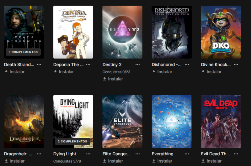Click the download icon under Evil Dead
The height and width of the screenshot is (166, 251).
pyautogui.click(x=203, y=161)
